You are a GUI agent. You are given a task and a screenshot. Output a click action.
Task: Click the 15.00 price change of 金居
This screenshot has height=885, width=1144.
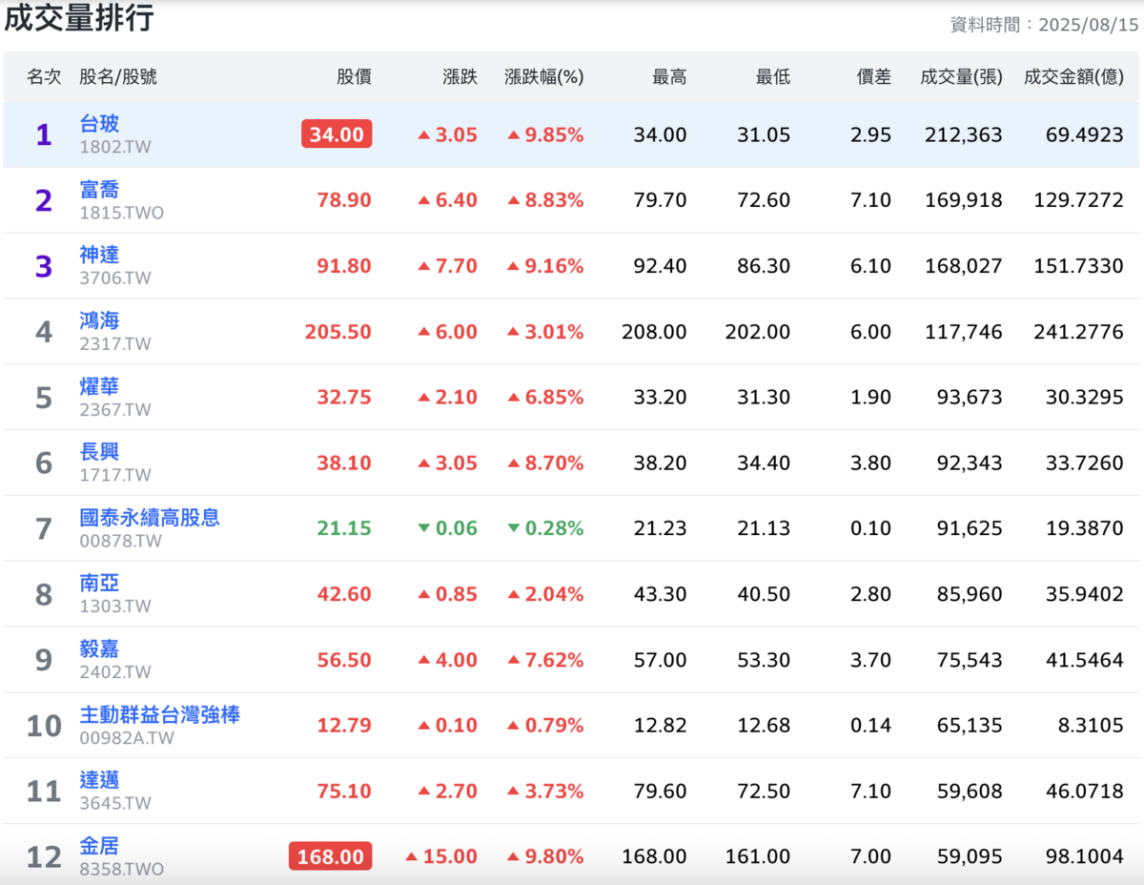441,857
